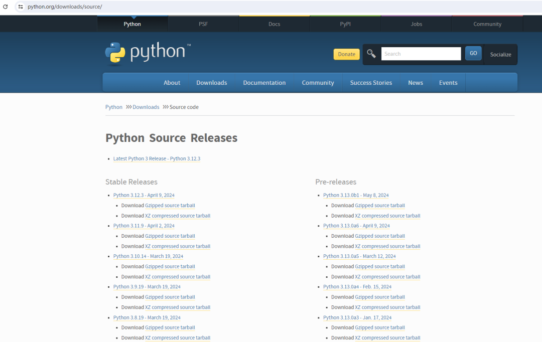Screen dimensions: 542x342
Task: Open the Socialize menu
Action: (x=500, y=54)
